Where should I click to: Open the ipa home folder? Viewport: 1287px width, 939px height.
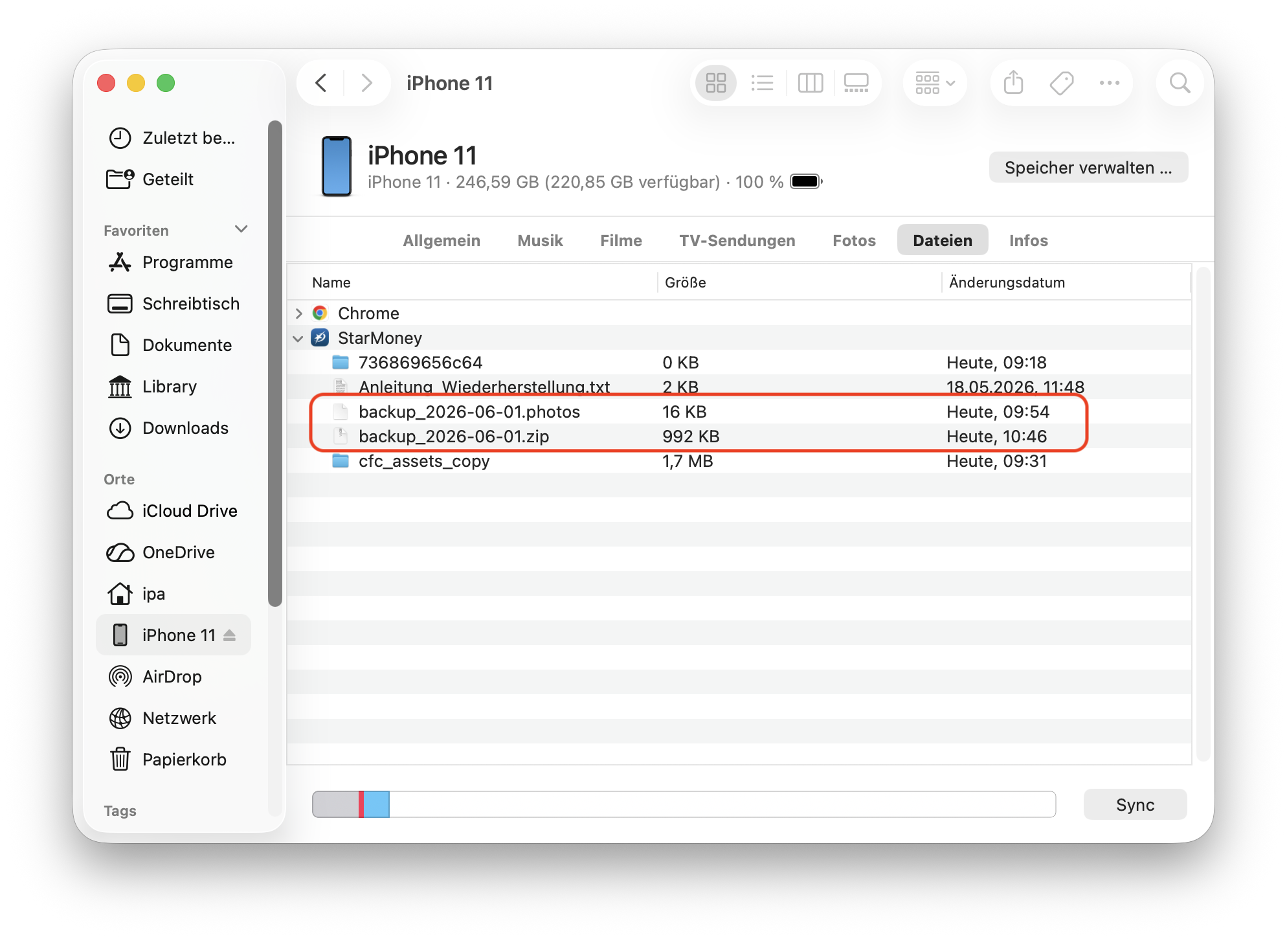(x=173, y=594)
